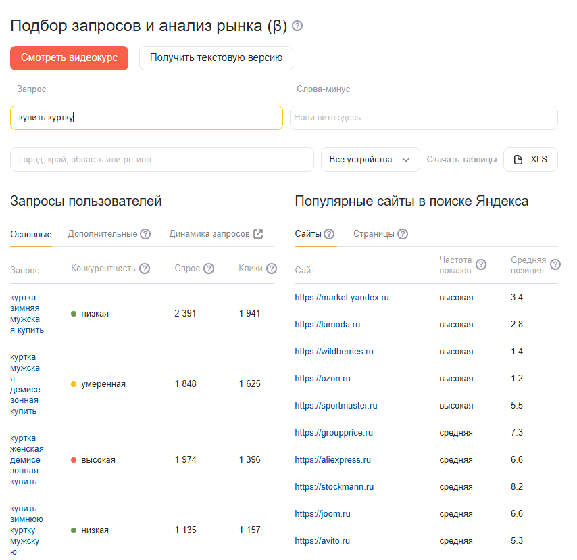Click help icon next to Спрос column
The height and width of the screenshot is (560, 577).
coord(209,269)
